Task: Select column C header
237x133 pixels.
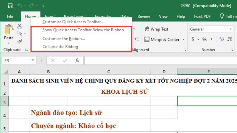Action: click(x=109, y=72)
